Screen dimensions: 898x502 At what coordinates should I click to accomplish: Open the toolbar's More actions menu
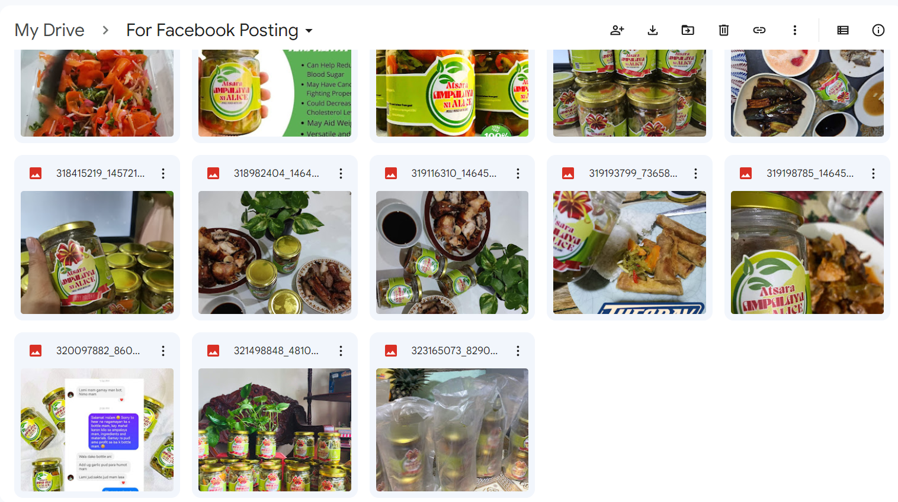pyautogui.click(x=795, y=30)
